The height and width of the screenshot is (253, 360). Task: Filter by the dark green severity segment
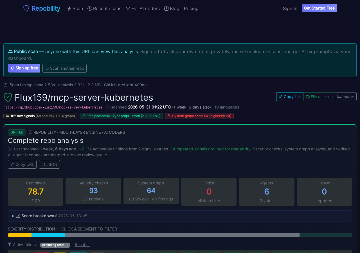326,235
